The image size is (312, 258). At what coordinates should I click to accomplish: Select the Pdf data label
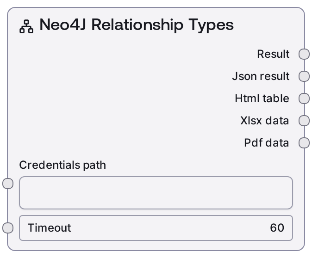click(266, 143)
